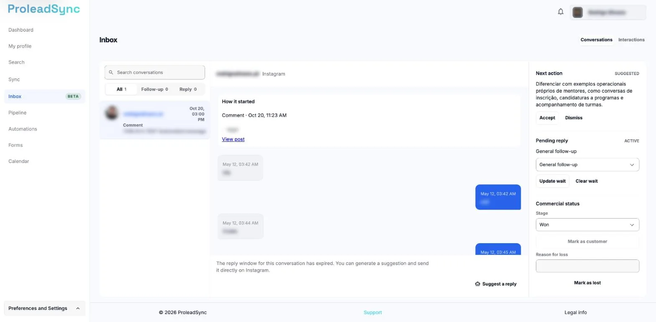656x322 pixels.
Task: Click Mark as lost button
Action: [x=587, y=283]
